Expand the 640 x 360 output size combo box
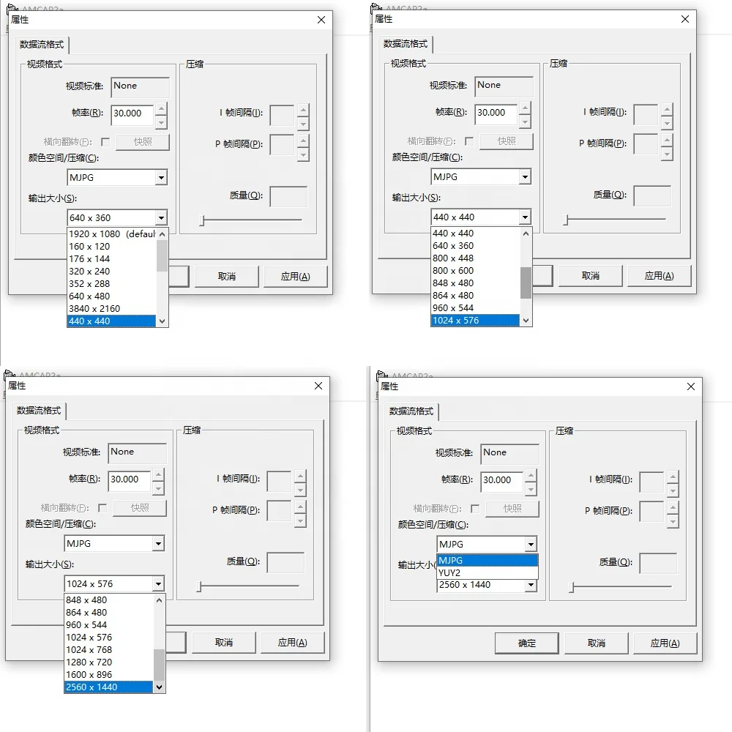732x732 pixels. (x=161, y=217)
